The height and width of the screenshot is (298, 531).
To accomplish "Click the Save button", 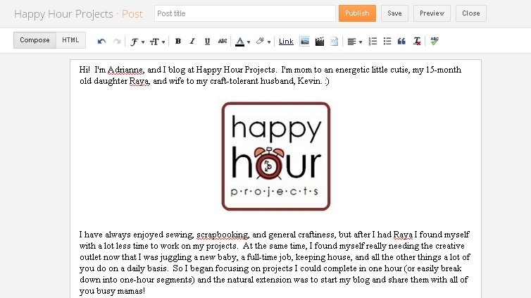I will tap(394, 13).
